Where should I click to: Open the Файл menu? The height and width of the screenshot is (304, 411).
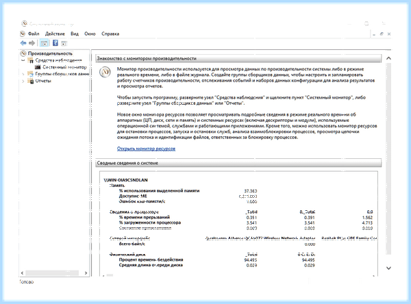(x=34, y=34)
